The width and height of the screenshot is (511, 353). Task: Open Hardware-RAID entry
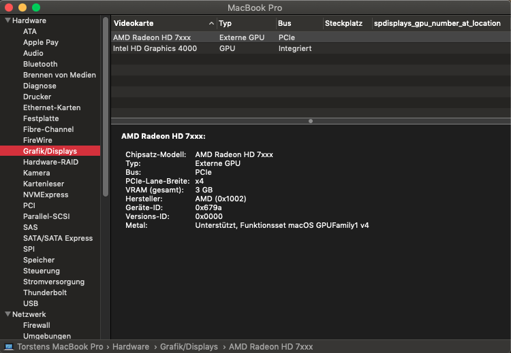(50, 162)
